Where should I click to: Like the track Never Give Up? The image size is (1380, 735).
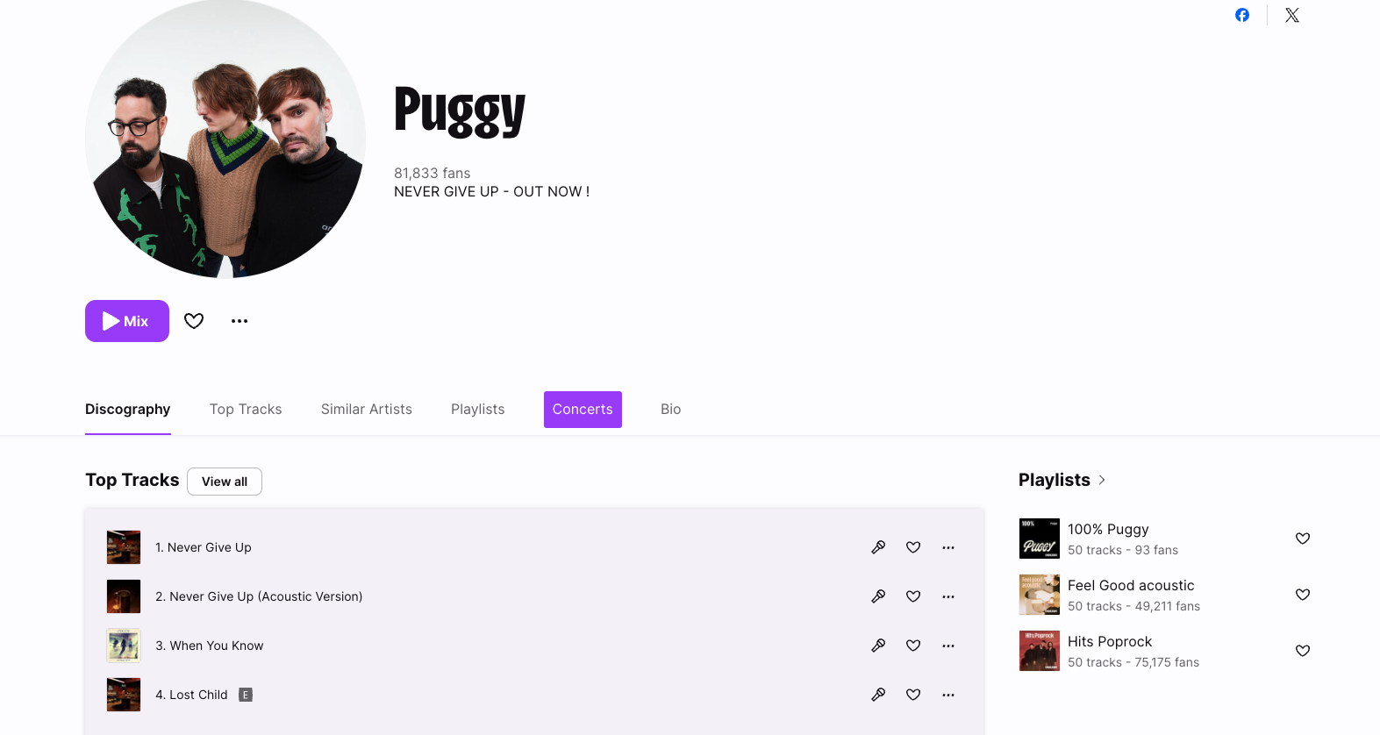pyautogui.click(x=913, y=547)
